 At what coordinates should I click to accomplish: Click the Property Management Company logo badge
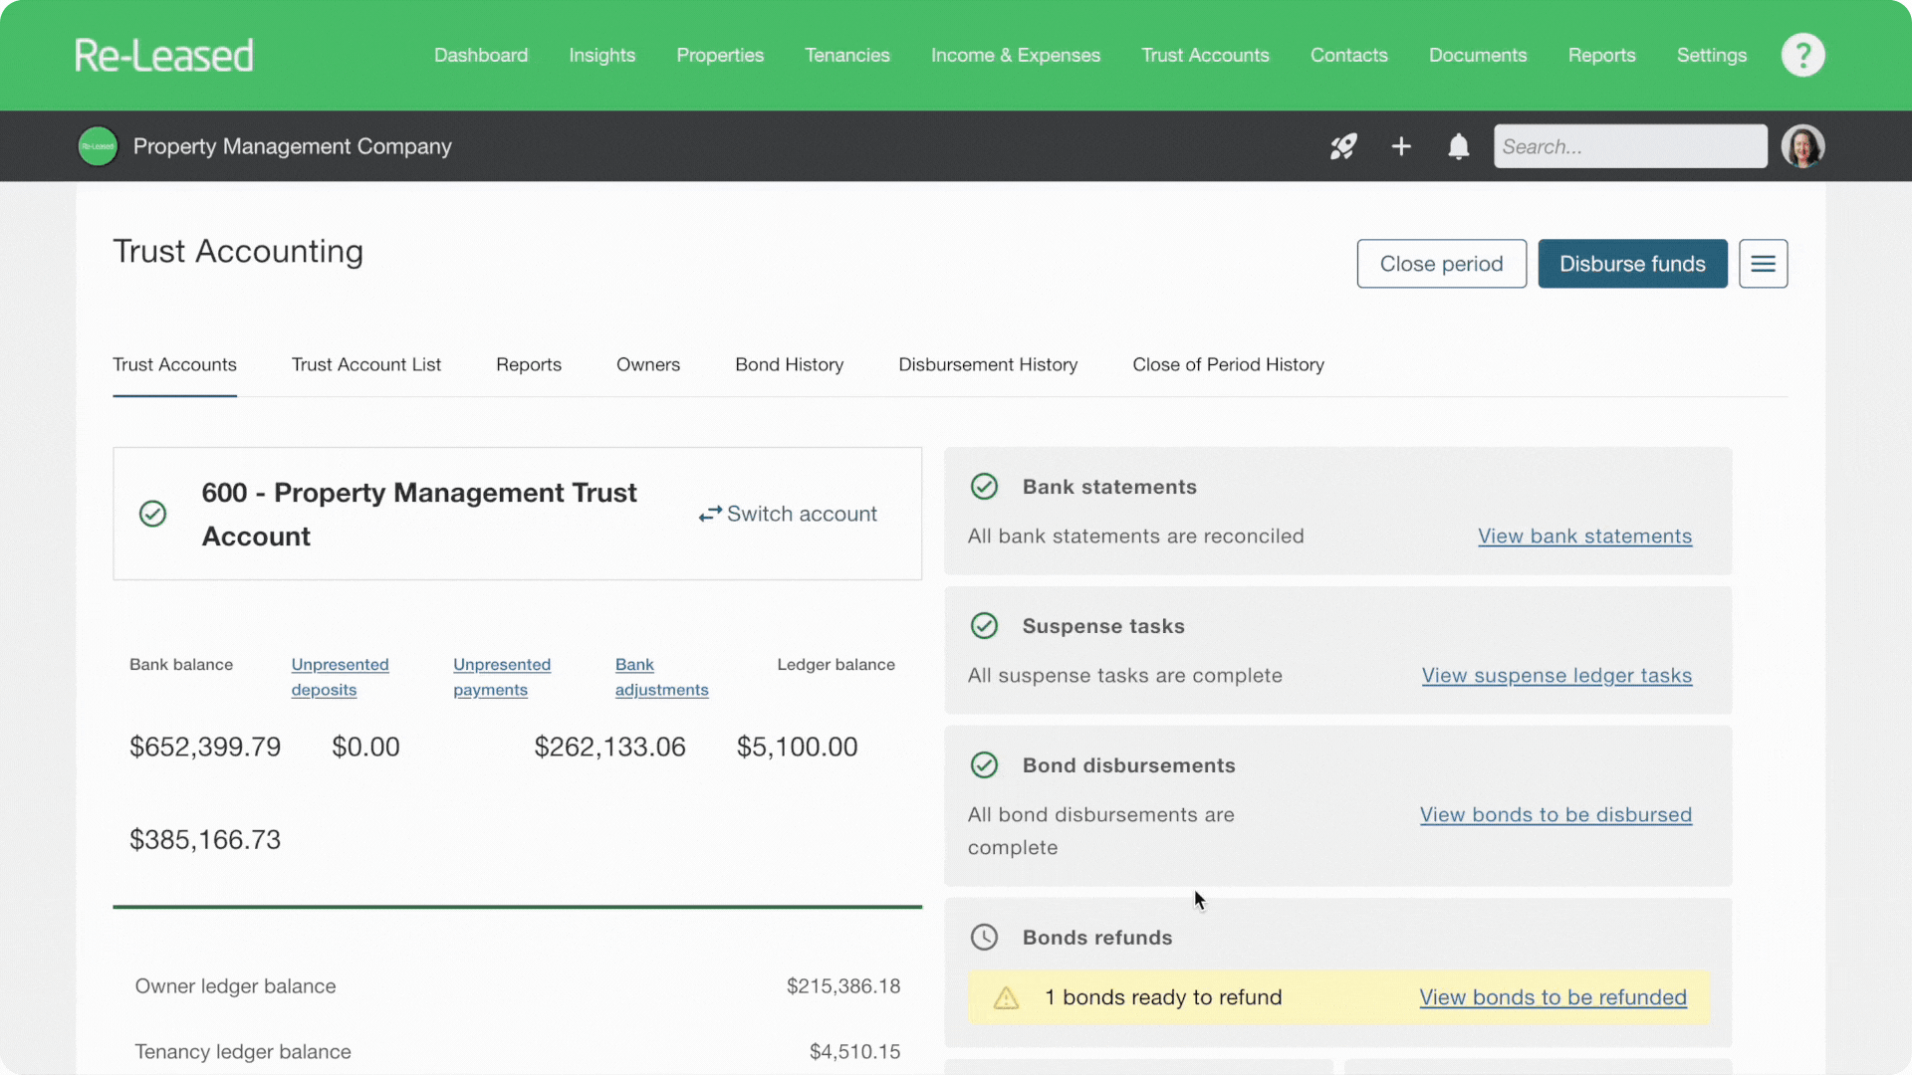coord(98,146)
